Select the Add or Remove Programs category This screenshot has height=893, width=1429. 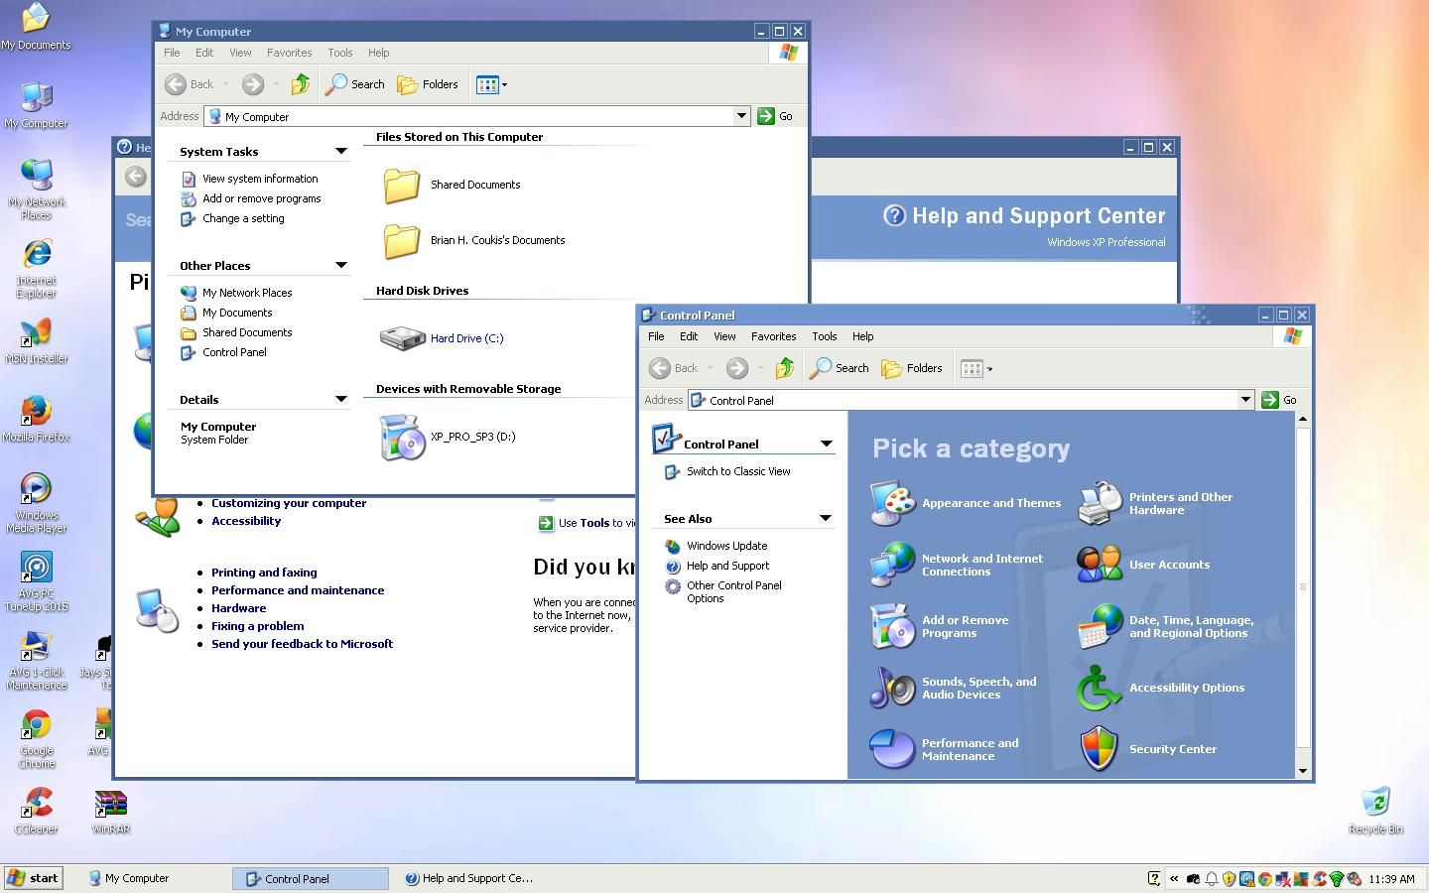pos(965,626)
